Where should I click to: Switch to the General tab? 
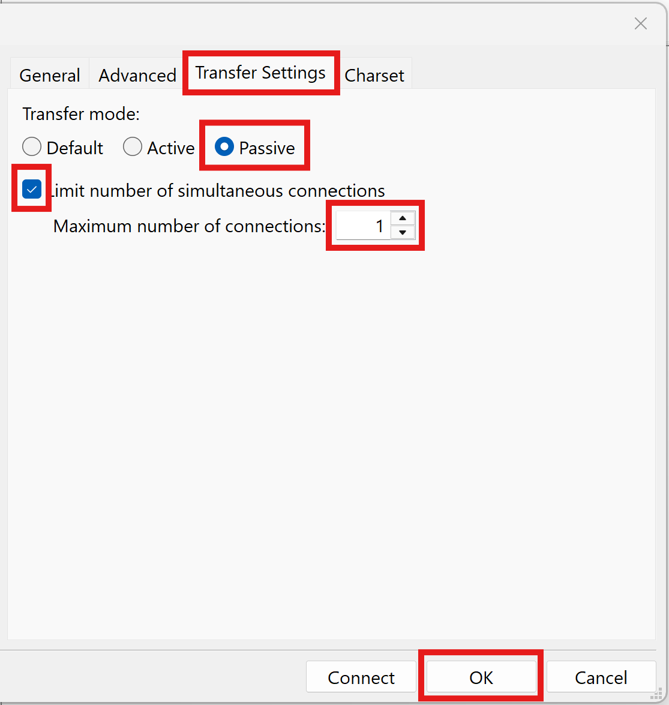50,75
